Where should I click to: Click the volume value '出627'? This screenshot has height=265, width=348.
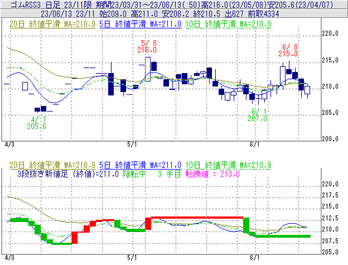(234, 14)
